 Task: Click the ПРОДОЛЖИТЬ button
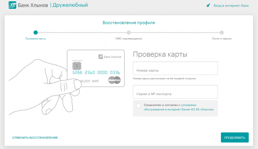(235, 137)
